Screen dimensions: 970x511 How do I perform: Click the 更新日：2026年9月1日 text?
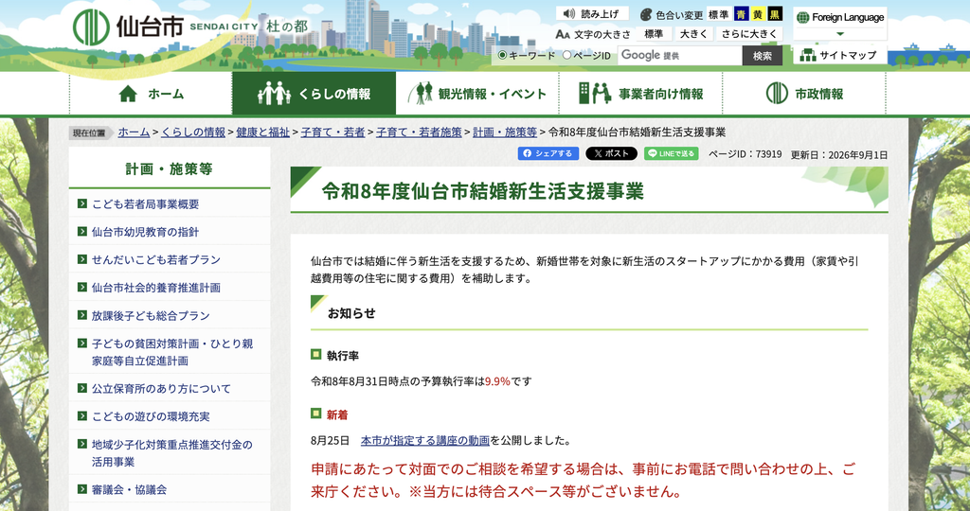[x=839, y=154]
